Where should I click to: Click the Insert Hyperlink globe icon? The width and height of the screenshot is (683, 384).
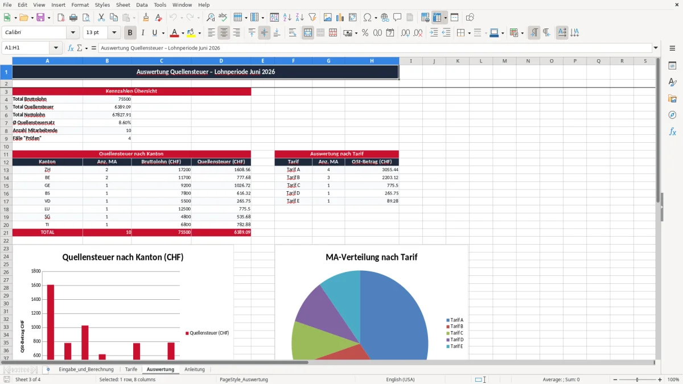pyautogui.click(x=385, y=18)
